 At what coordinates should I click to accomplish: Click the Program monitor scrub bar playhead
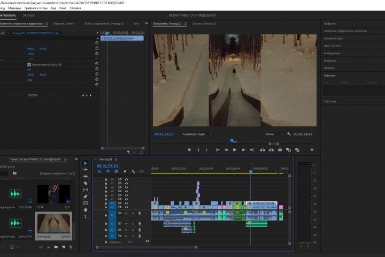232,140
